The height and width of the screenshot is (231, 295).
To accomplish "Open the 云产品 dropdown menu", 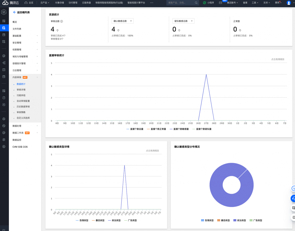I will coord(45,3).
